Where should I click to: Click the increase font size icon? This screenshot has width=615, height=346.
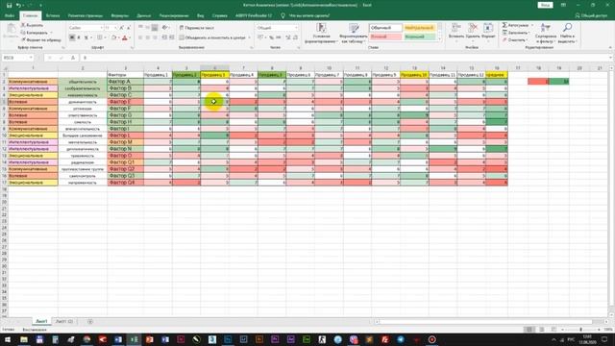click(122, 28)
